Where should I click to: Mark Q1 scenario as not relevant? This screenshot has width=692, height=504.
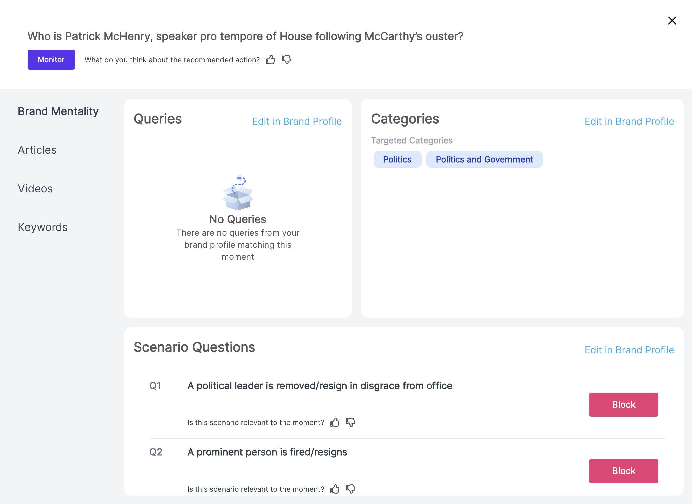click(350, 422)
